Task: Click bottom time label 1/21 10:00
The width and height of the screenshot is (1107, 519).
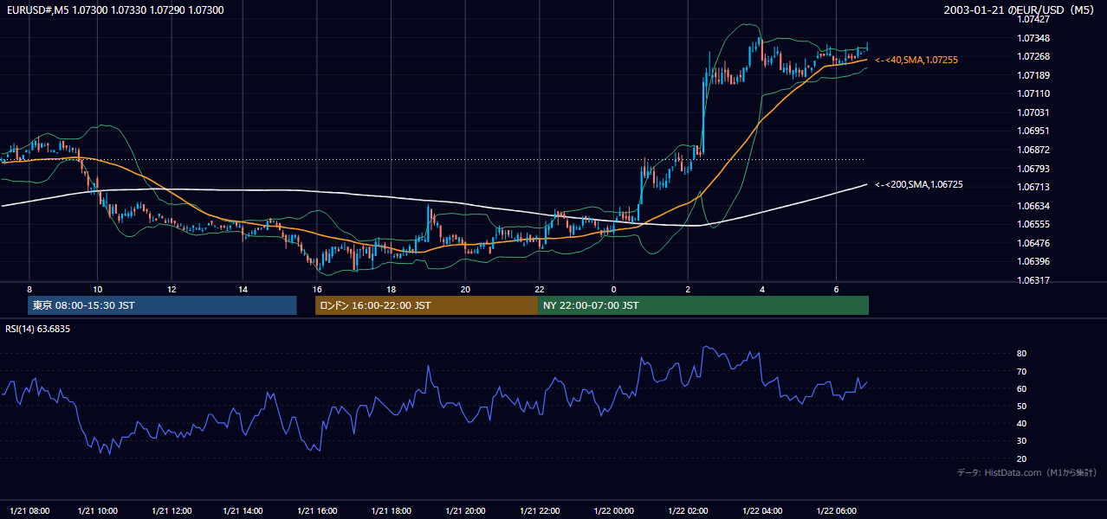Action: [98, 510]
